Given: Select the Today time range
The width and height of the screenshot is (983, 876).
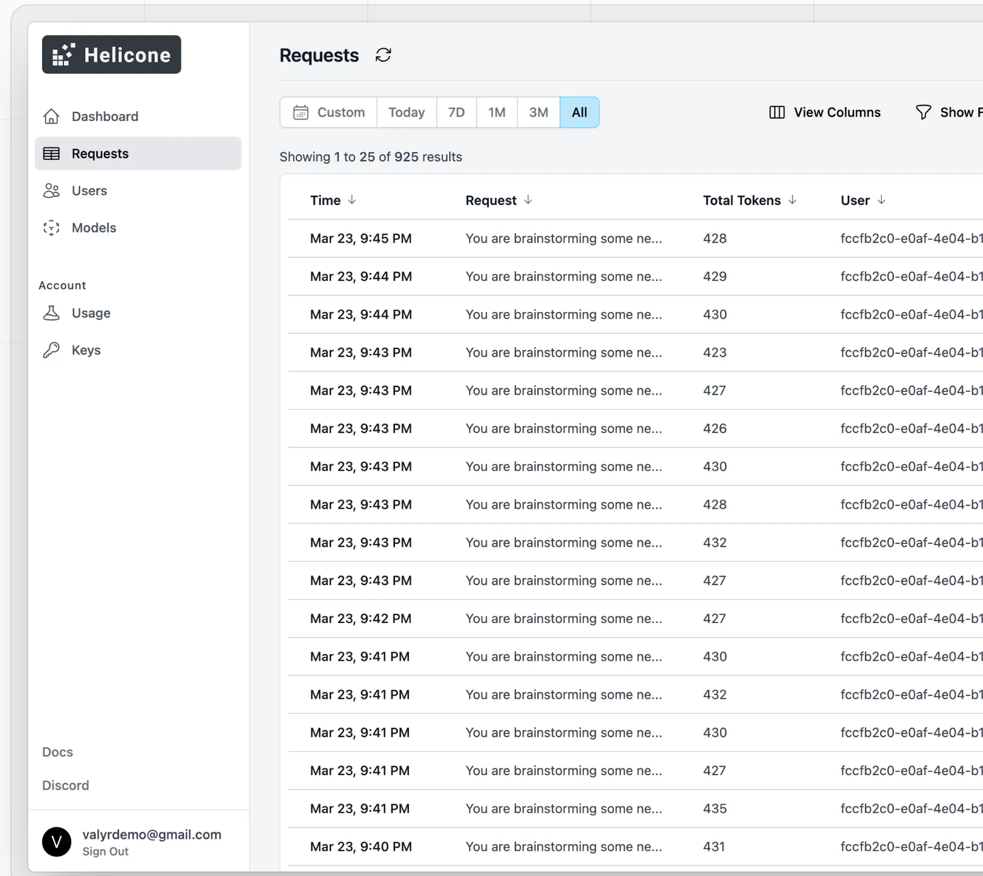Looking at the screenshot, I should [407, 113].
